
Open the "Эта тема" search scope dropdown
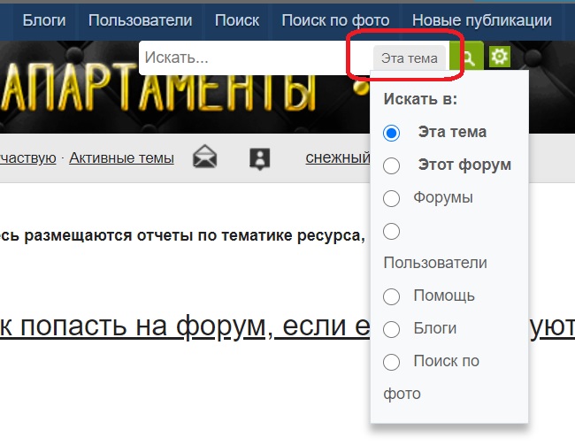[409, 58]
